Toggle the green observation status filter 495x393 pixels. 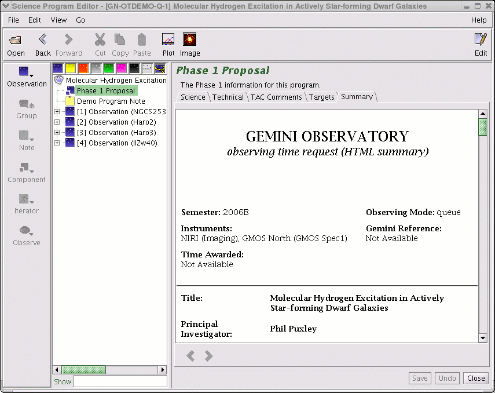pos(109,68)
